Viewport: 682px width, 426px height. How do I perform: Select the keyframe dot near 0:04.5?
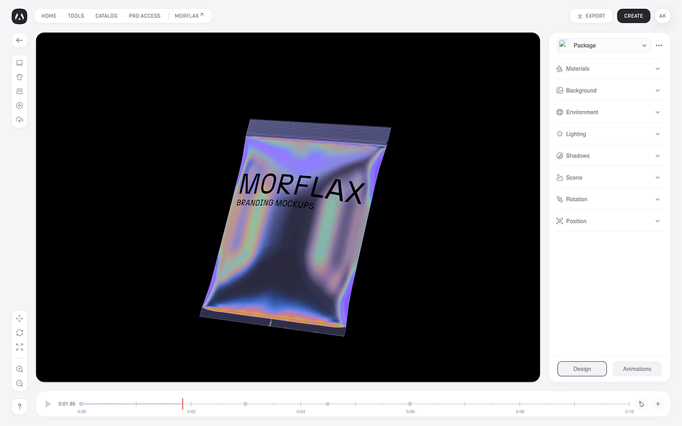click(327, 404)
